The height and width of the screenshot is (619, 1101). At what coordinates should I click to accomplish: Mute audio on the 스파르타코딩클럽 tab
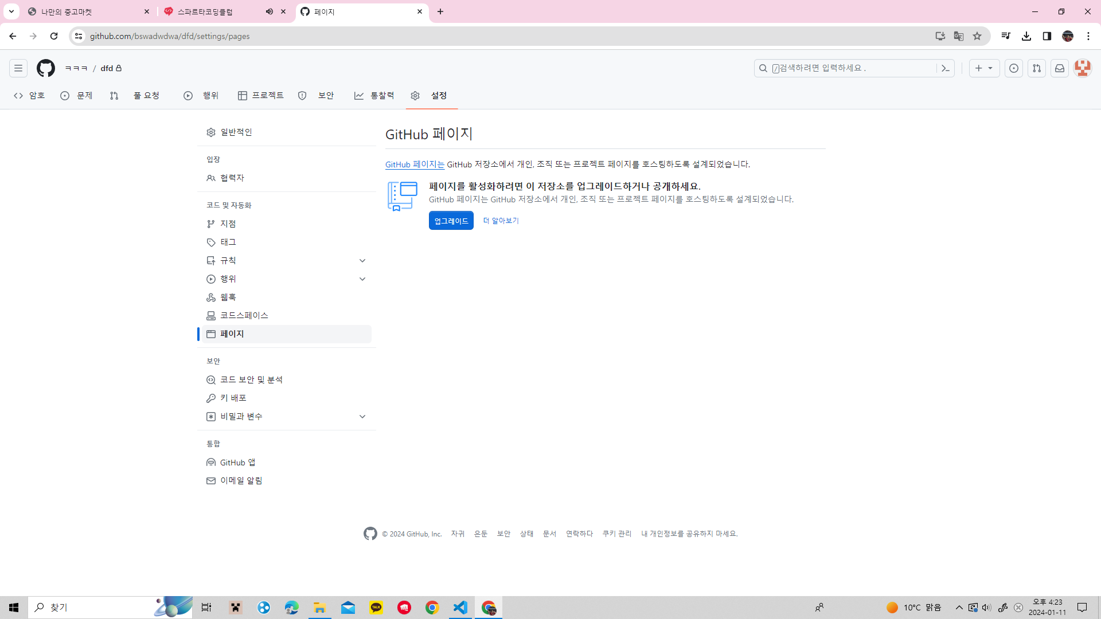coord(270,12)
